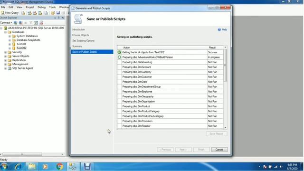Click the Refresh icon in Object Explorer

tap(36, 23)
